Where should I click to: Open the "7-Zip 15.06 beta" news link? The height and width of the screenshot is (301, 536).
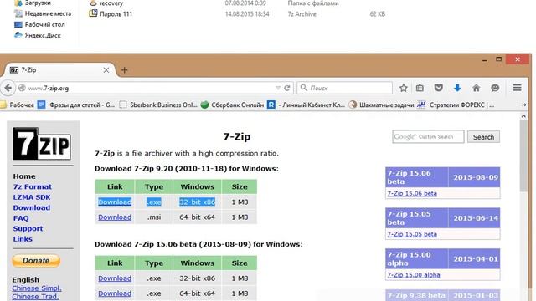(412, 193)
